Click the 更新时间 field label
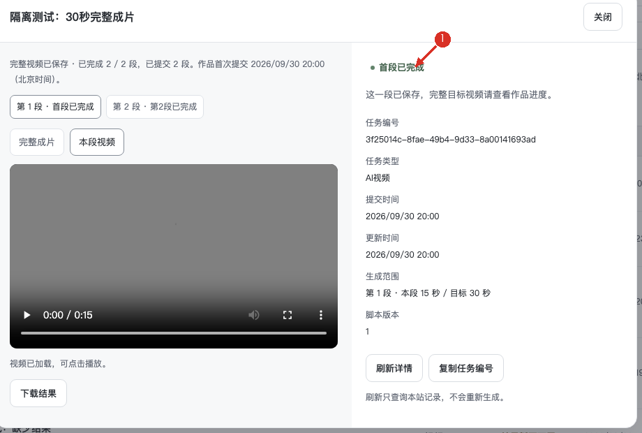642x433 pixels. [382, 238]
